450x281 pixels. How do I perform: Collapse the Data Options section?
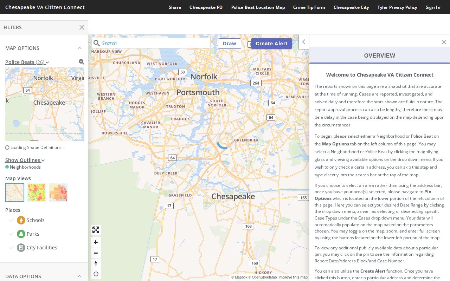(79, 276)
